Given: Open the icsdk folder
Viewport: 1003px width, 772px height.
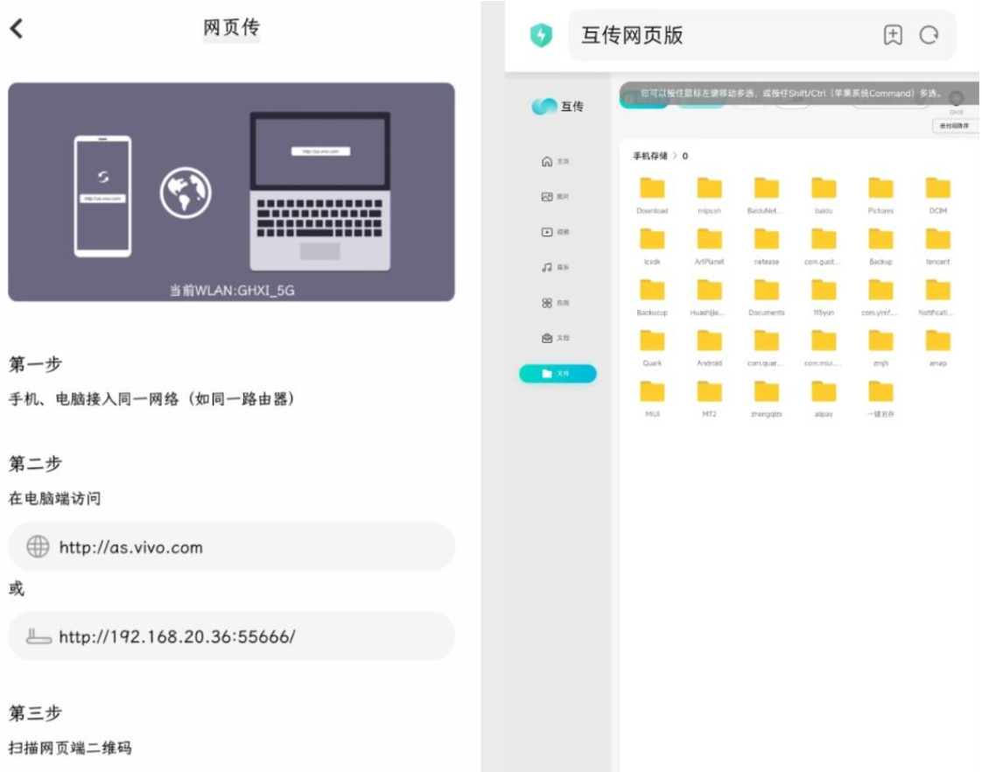Looking at the screenshot, I should (x=652, y=246).
